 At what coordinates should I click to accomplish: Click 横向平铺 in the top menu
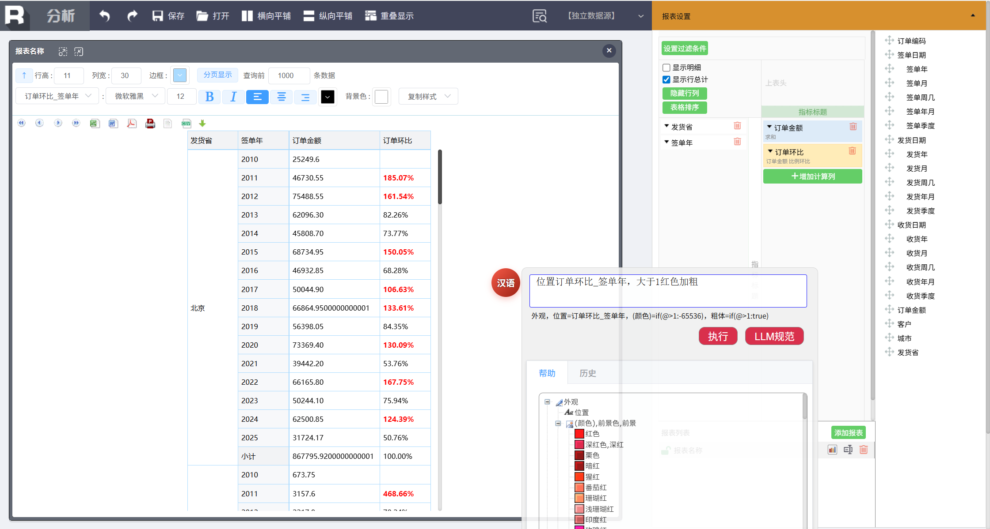tap(266, 16)
